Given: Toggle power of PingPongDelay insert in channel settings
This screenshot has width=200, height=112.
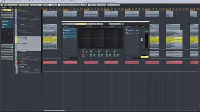Looking at the screenshot, I should (64, 29).
